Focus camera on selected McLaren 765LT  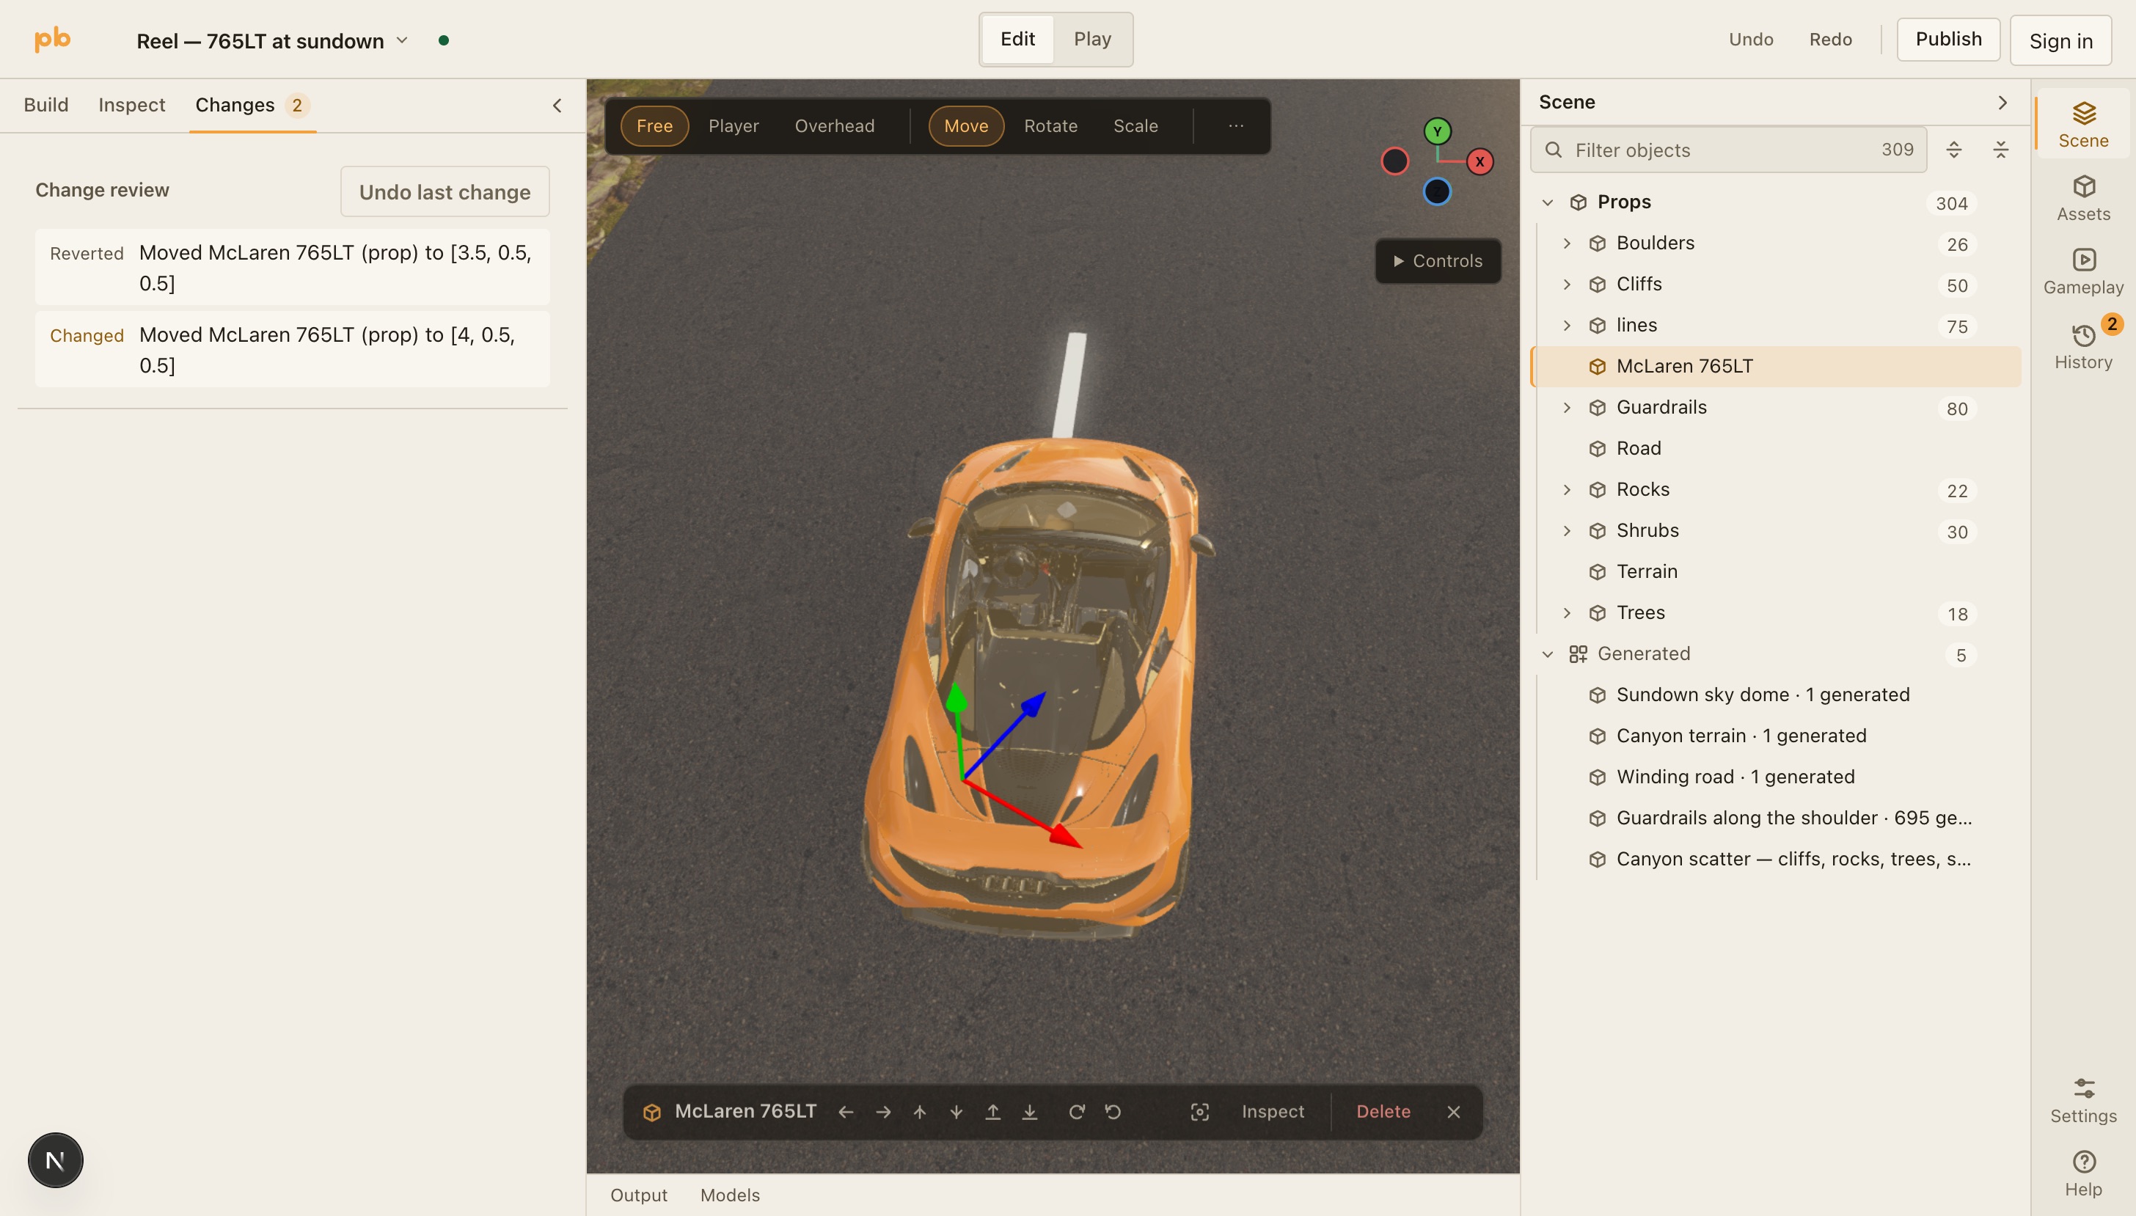click(1199, 1112)
